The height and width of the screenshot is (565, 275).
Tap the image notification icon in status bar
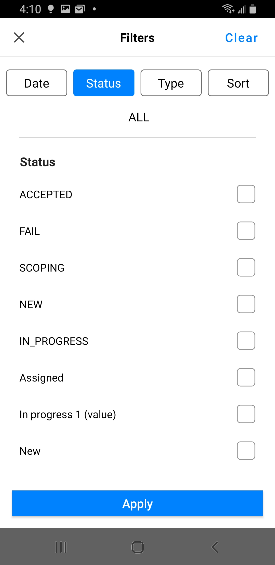point(65,9)
